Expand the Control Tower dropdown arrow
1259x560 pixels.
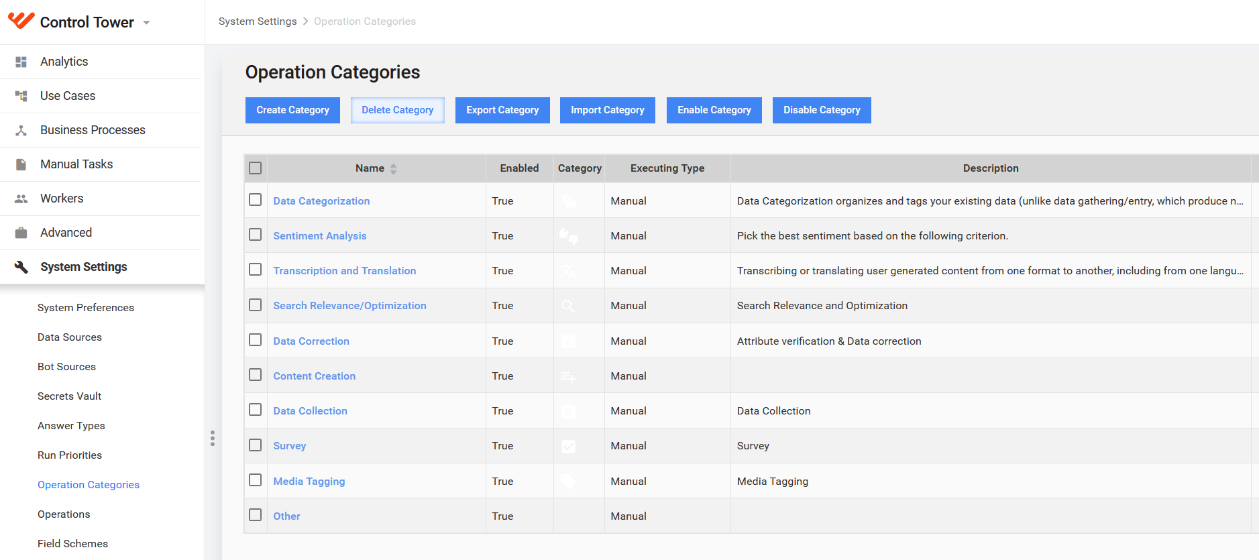coord(146,23)
